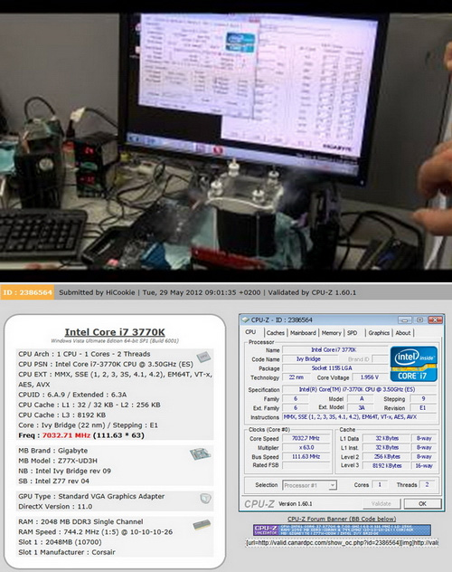Click the CPU-Z window title icon
The width and height of the screenshot is (452, 572).
tap(246, 319)
